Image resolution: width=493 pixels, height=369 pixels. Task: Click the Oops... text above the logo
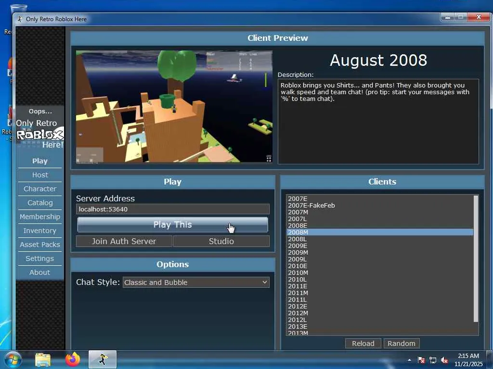coord(40,111)
